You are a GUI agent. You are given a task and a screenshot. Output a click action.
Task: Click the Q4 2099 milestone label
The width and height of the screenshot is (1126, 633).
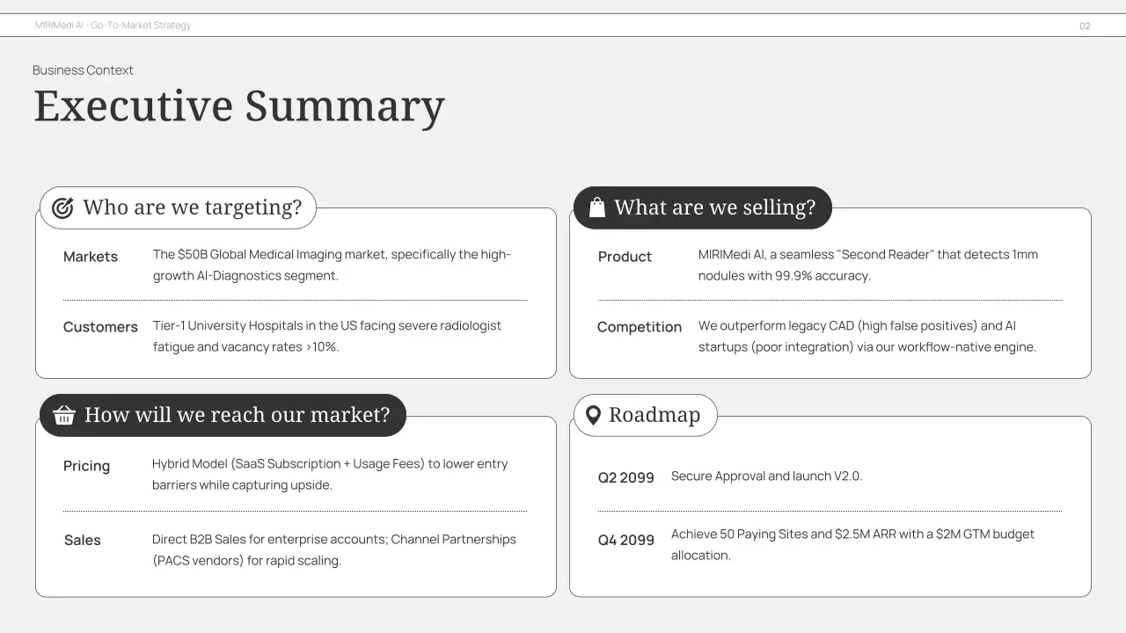tap(626, 540)
